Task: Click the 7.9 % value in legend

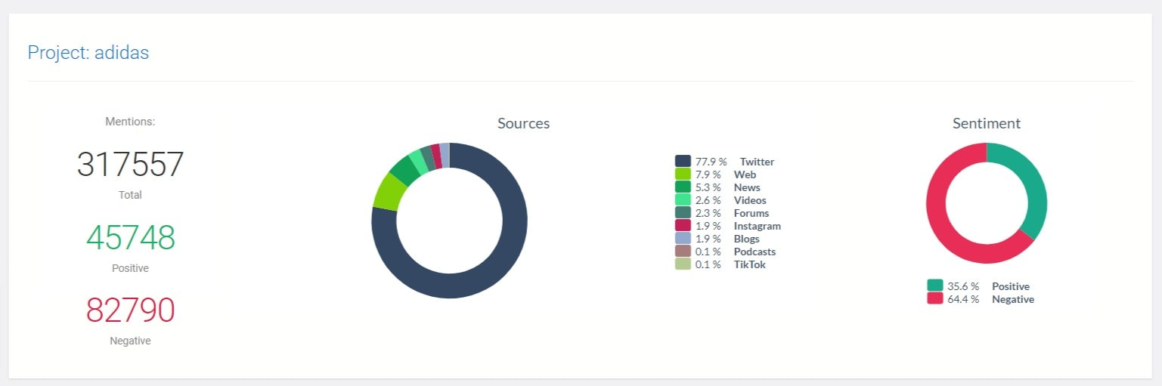Action: pyautogui.click(x=708, y=174)
